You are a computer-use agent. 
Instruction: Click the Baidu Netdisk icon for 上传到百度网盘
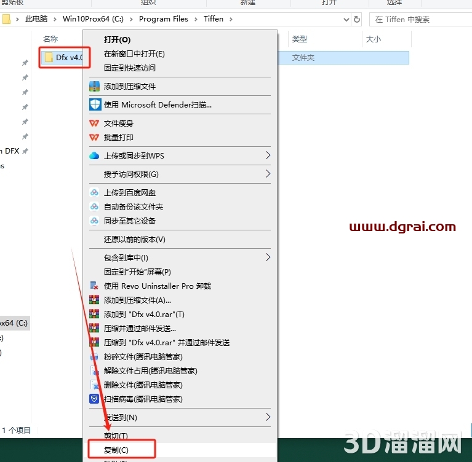click(x=94, y=192)
